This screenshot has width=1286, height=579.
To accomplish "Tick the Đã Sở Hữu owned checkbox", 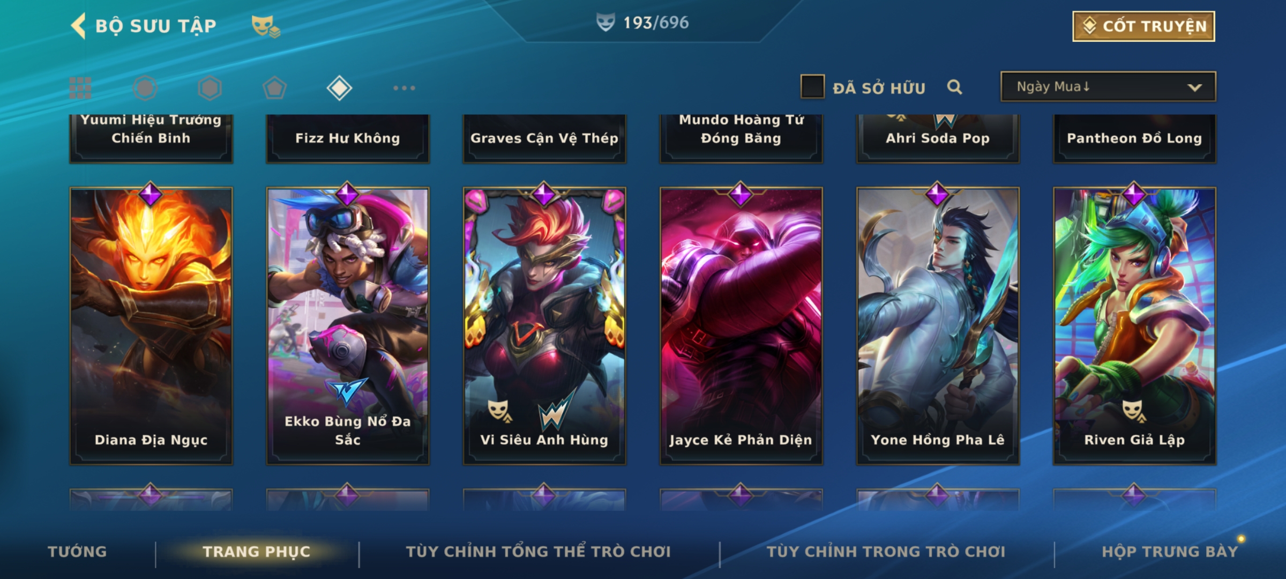I will (x=812, y=86).
